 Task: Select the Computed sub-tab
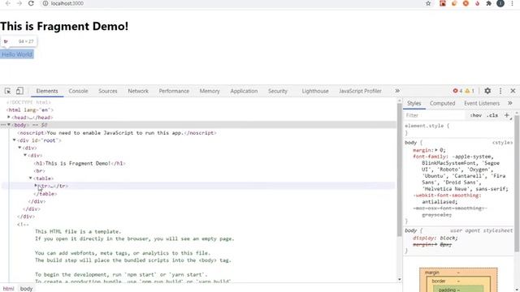[442, 103]
